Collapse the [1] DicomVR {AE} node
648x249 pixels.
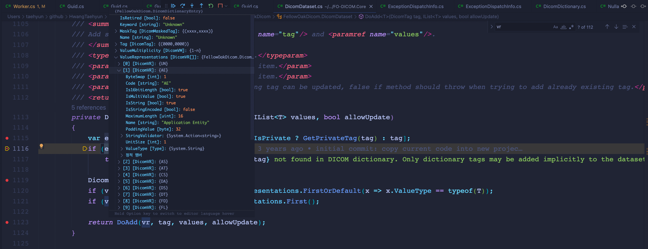point(119,70)
